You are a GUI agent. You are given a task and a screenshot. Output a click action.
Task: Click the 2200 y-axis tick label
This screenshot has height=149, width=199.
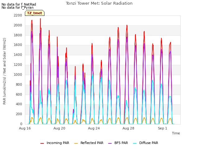click(x=18, y=15)
